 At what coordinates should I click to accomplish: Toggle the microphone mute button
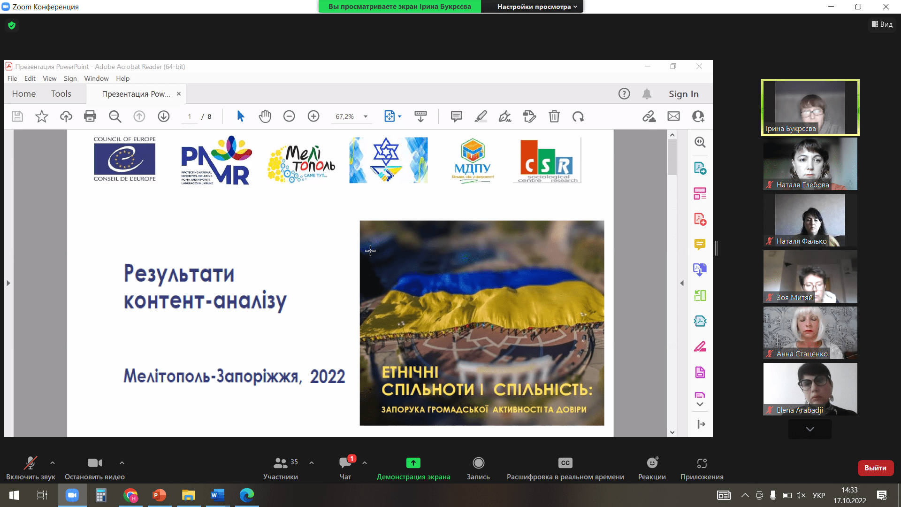point(31,463)
